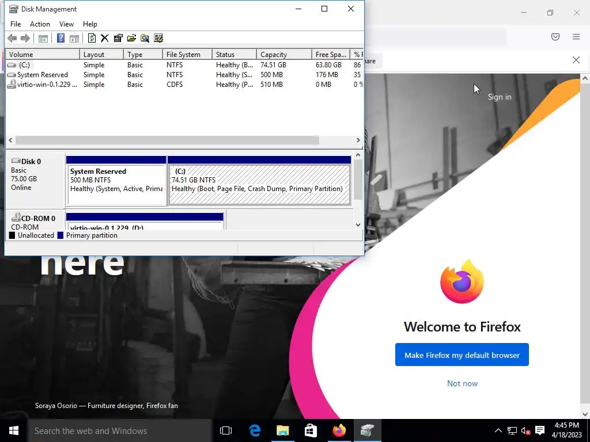Click the black Unallocated legend swatch

(12, 235)
